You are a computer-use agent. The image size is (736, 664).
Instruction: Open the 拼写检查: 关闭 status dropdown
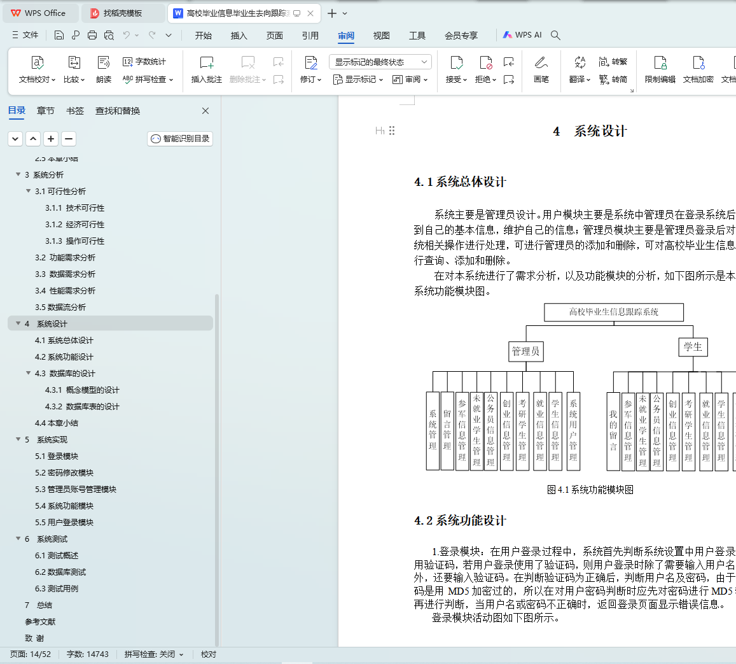pos(154,654)
